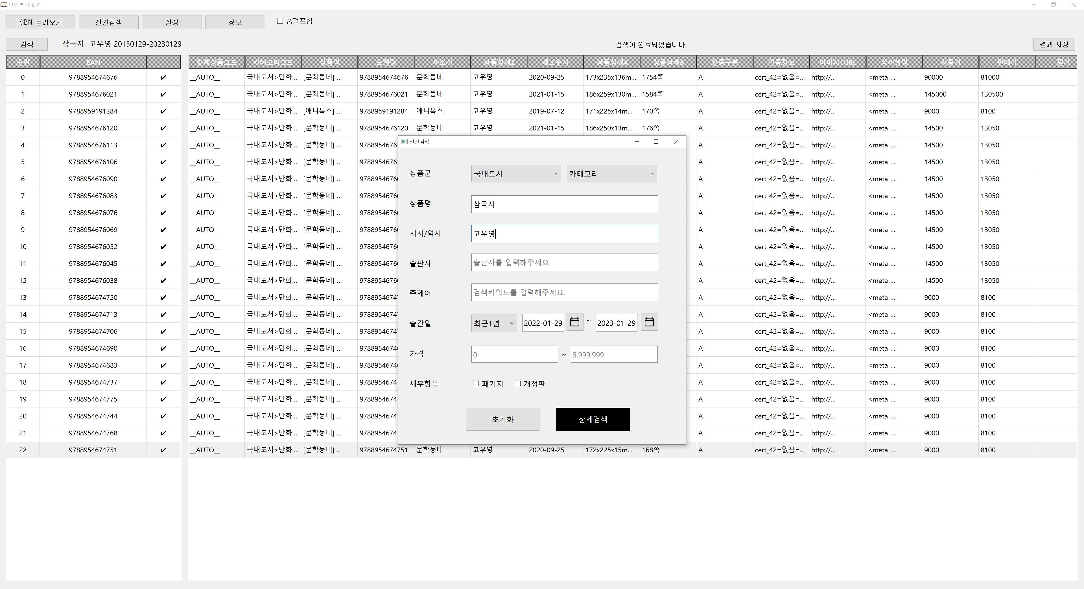This screenshot has width=1084, height=589.
Task: Enable the 품절포함 checkbox
Action: tap(280, 21)
